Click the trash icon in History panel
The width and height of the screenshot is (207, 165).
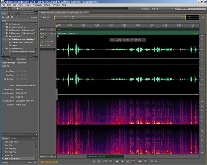click(35, 163)
